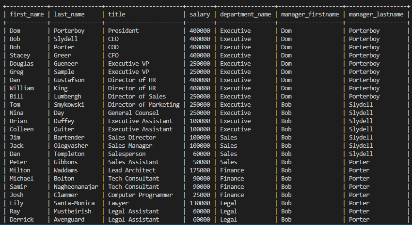The image size is (412, 225).
Task: Click the salary column header
Action: [200, 14]
